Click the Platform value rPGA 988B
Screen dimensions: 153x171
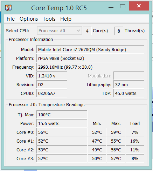(x=90, y=59)
